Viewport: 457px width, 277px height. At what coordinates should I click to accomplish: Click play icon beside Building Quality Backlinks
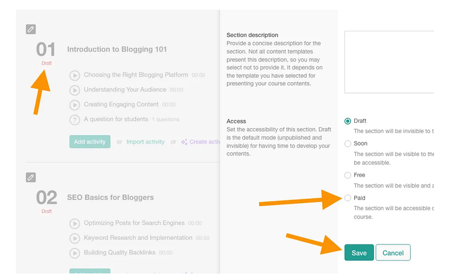coord(75,253)
